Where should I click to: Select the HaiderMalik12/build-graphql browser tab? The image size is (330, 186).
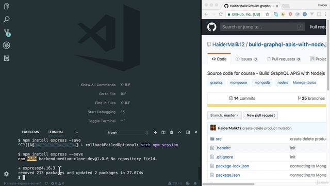(252, 6)
